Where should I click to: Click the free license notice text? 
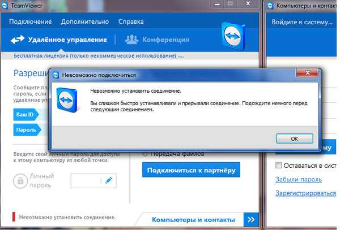pos(99,56)
